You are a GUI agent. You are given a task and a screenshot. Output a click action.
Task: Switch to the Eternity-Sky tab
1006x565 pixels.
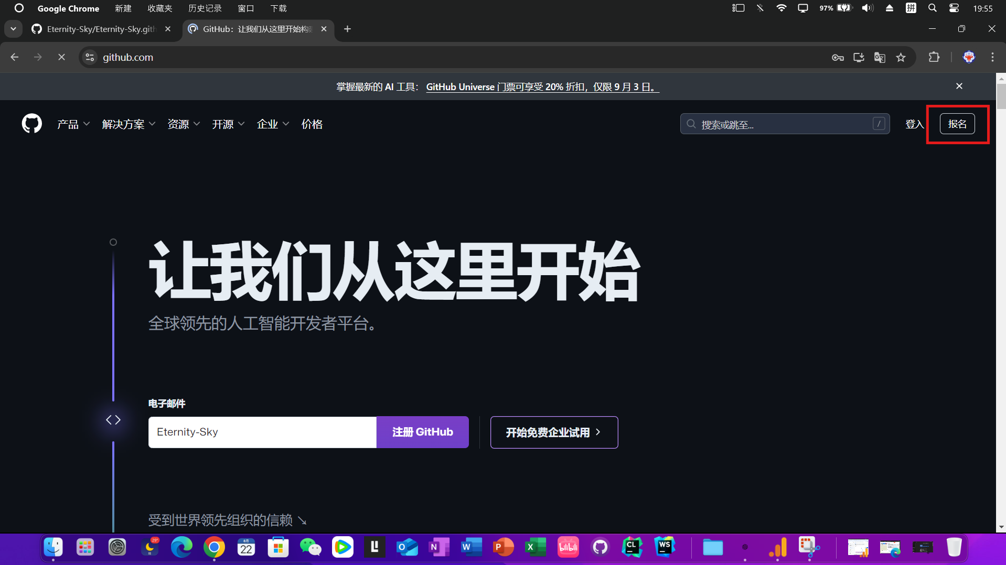(101, 29)
